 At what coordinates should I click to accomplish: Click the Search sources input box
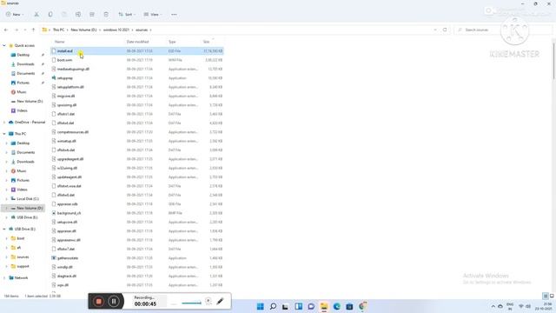tap(504, 30)
